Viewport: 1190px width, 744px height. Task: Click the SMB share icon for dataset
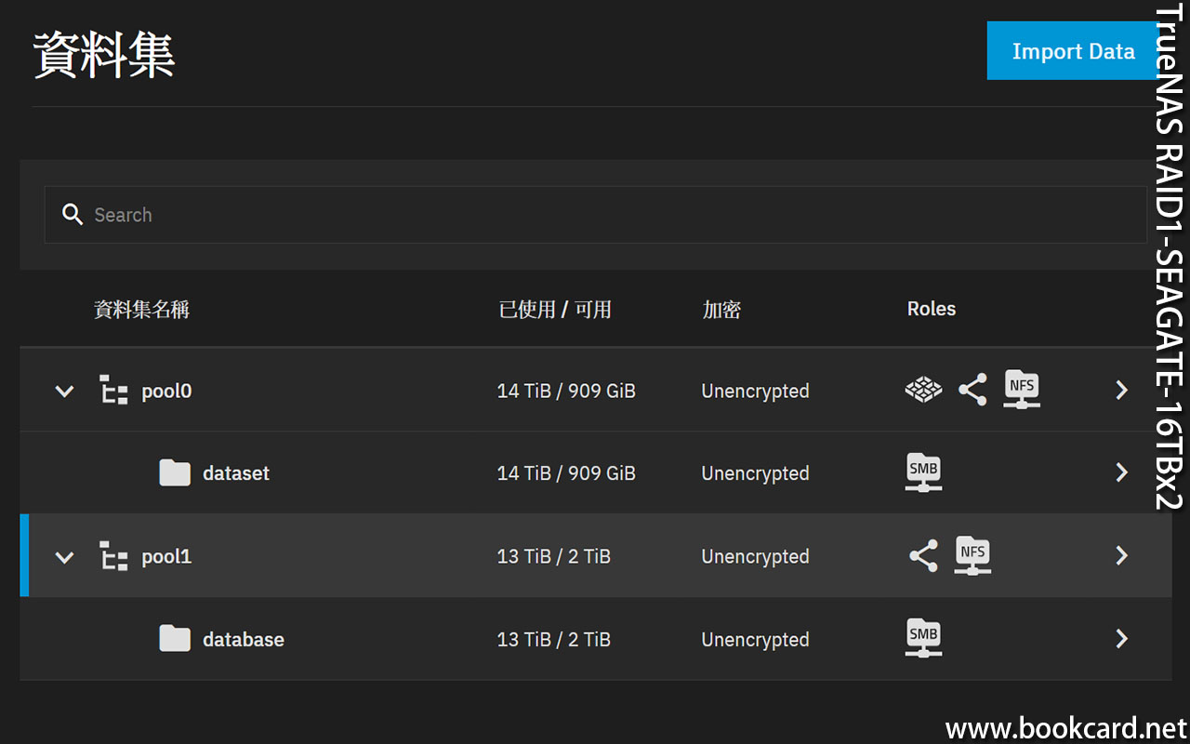pos(923,472)
